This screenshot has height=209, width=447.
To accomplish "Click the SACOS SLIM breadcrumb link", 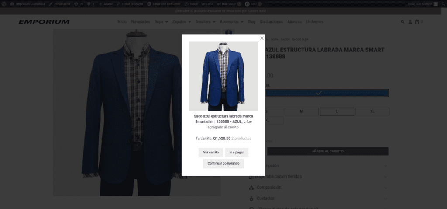I will 300,40.
